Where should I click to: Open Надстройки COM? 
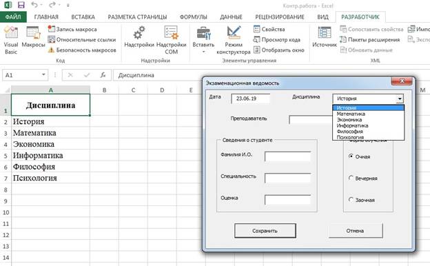(x=171, y=40)
